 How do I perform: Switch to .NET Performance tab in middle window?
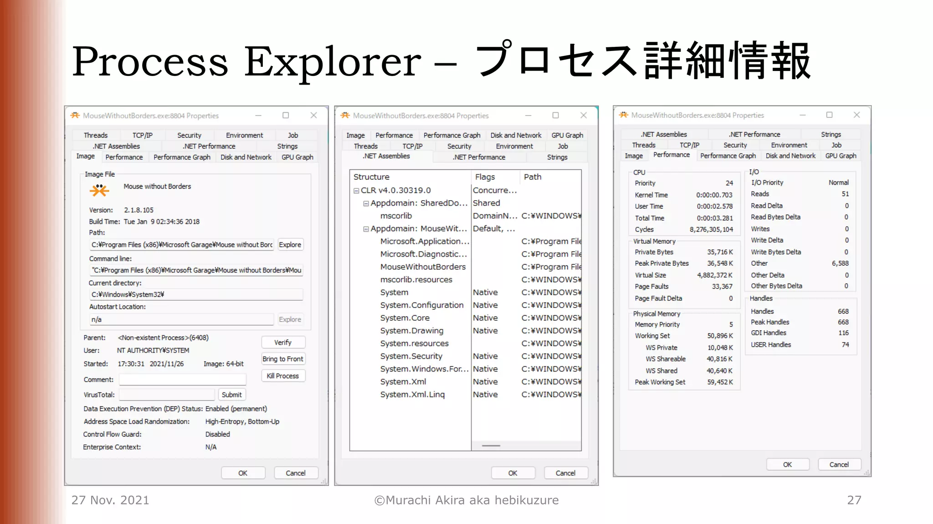click(479, 157)
